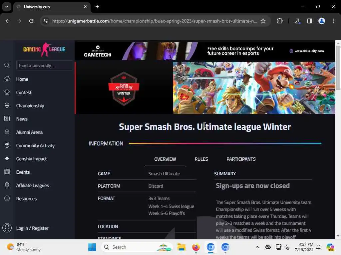Open the Affiliate Leagues link
The image size is (341, 255).
[x=32, y=185]
